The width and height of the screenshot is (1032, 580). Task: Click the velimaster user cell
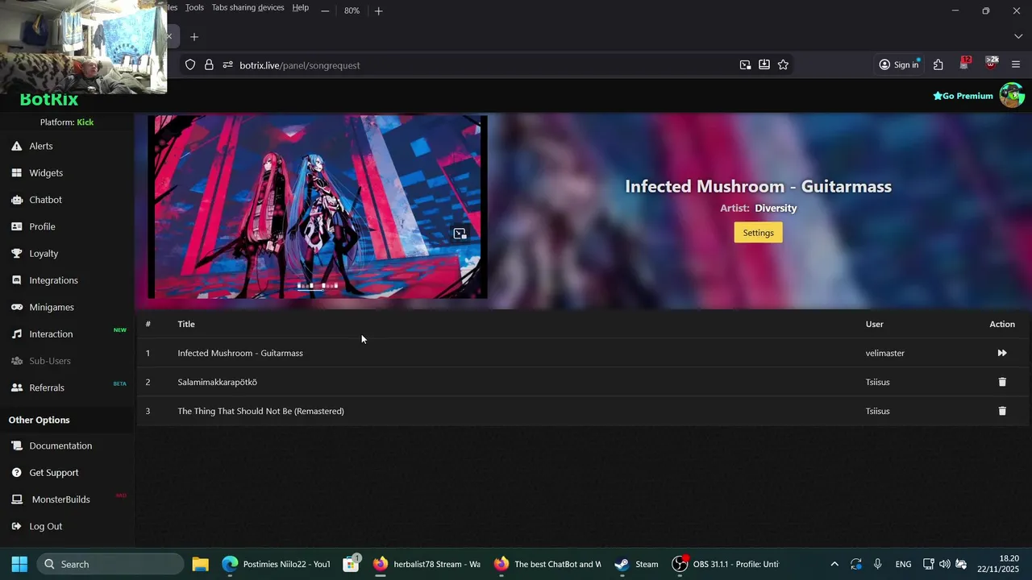[x=885, y=353]
